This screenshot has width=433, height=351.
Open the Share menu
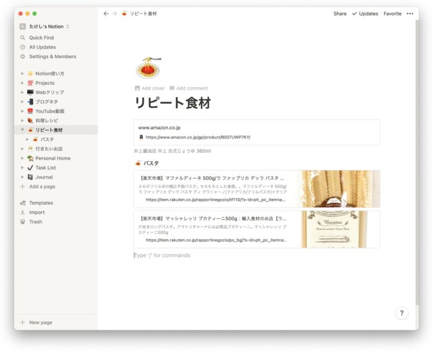pos(340,14)
